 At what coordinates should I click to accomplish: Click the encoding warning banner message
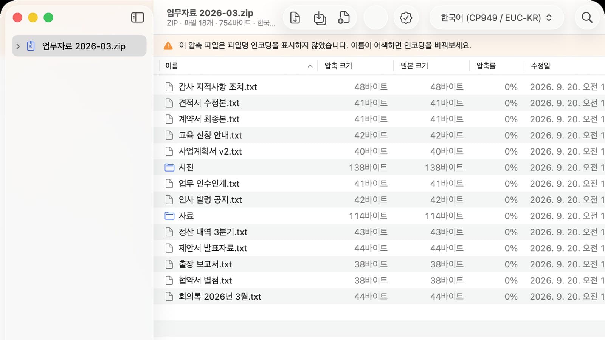[325, 46]
